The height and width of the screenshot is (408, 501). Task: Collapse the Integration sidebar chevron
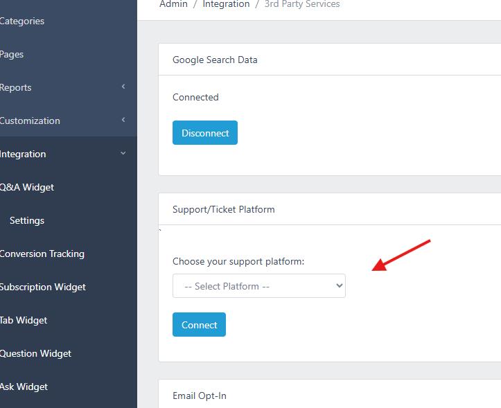(123, 153)
